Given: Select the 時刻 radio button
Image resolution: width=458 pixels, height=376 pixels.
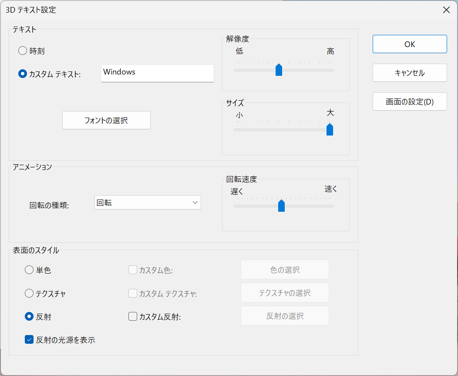Looking at the screenshot, I should [23, 51].
